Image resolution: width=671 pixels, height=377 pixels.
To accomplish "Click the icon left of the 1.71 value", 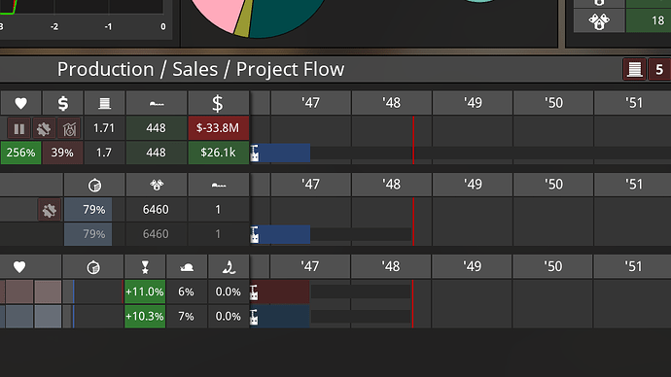I will click(69, 128).
